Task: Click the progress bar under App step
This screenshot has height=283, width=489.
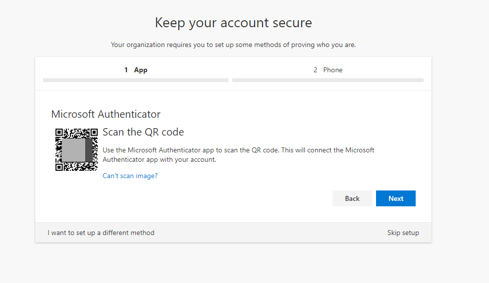Action: [136, 80]
